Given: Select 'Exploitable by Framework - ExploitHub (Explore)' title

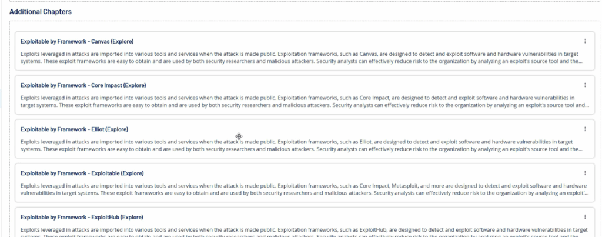Looking at the screenshot, I should point(82,218).
